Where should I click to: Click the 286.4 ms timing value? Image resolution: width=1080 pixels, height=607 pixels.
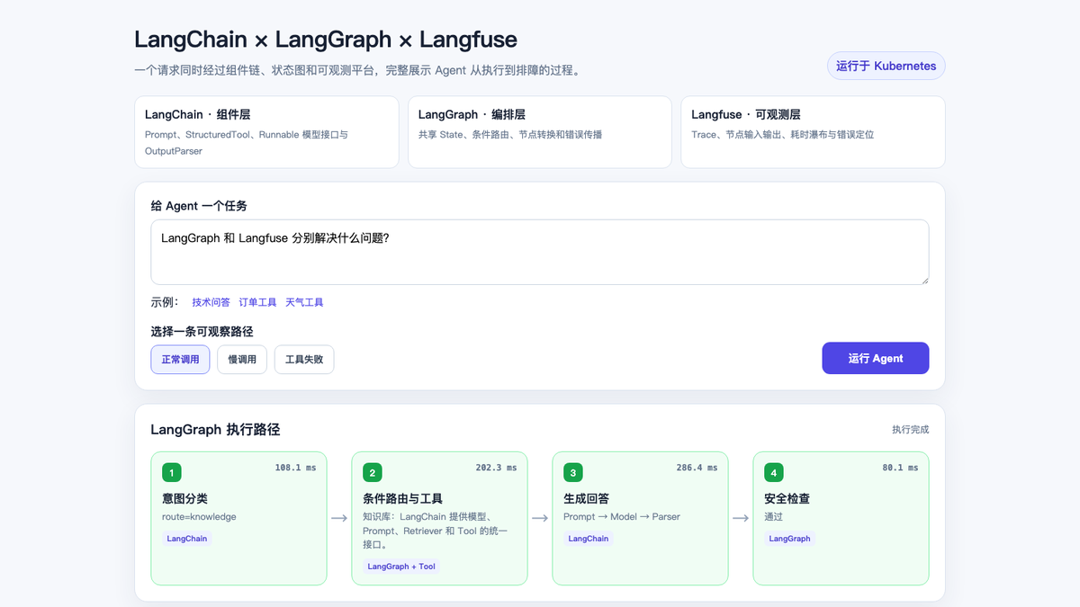coord(697,468)
